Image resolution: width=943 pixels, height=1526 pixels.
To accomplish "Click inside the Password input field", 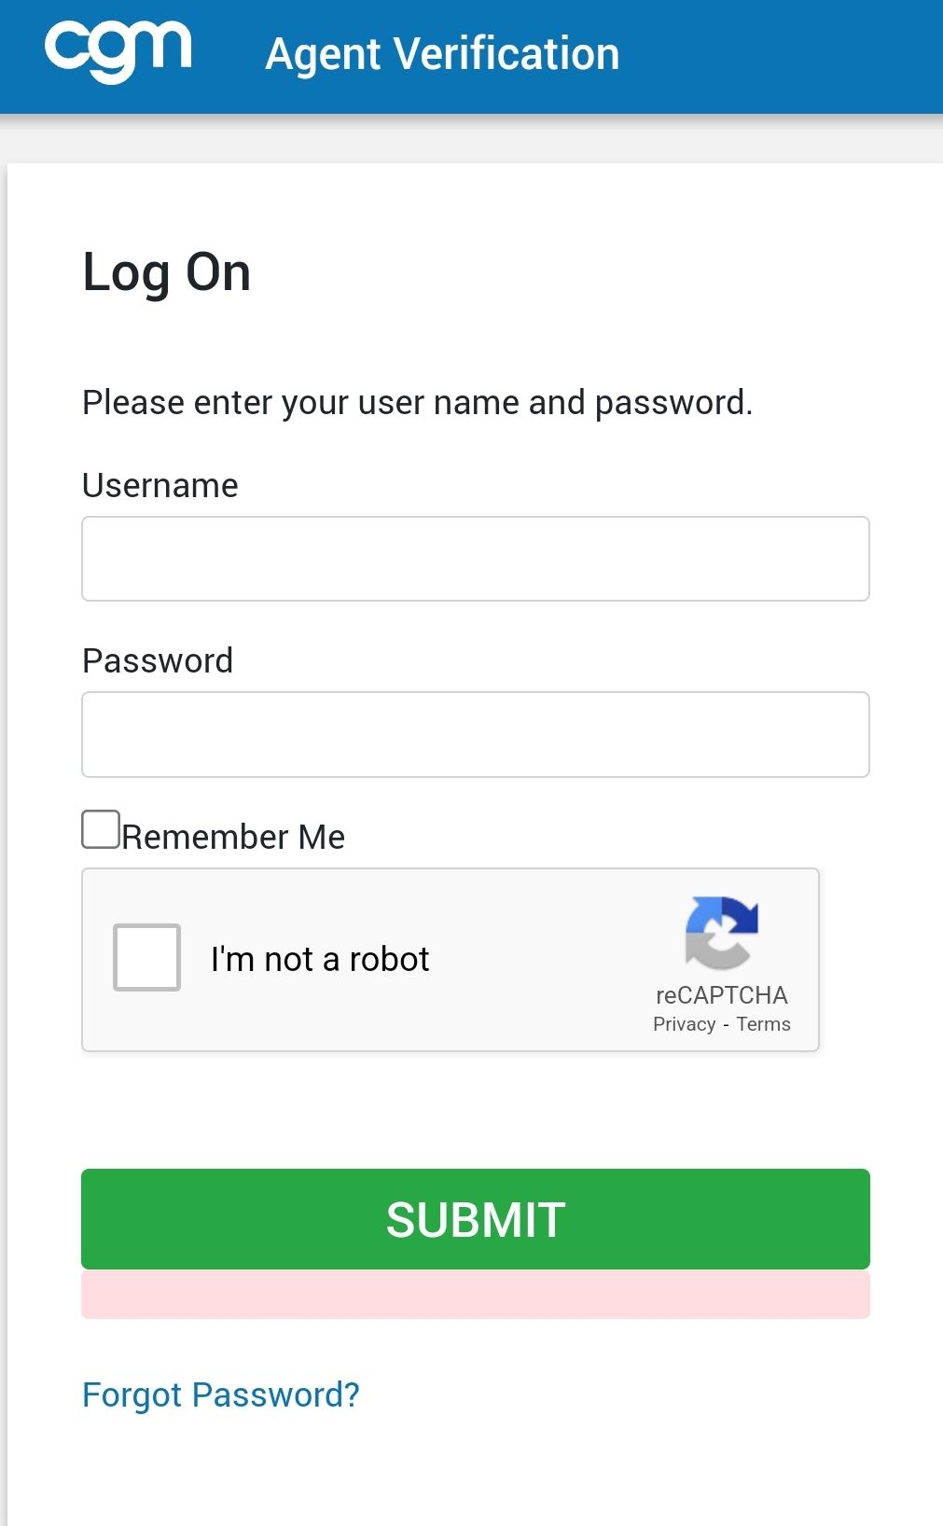I will point(476,734).
